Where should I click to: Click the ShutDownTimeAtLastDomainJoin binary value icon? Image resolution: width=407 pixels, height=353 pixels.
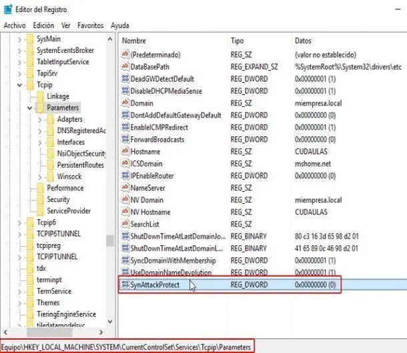tap(125, 236)
